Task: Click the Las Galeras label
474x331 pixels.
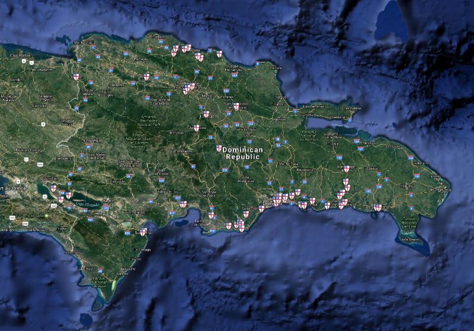Action: 353,108
